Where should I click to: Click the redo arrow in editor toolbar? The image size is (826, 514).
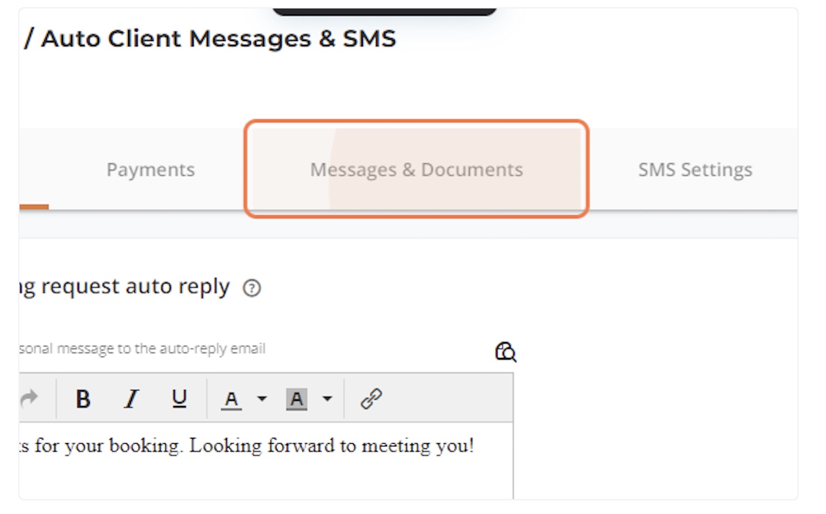click(29, 398)
